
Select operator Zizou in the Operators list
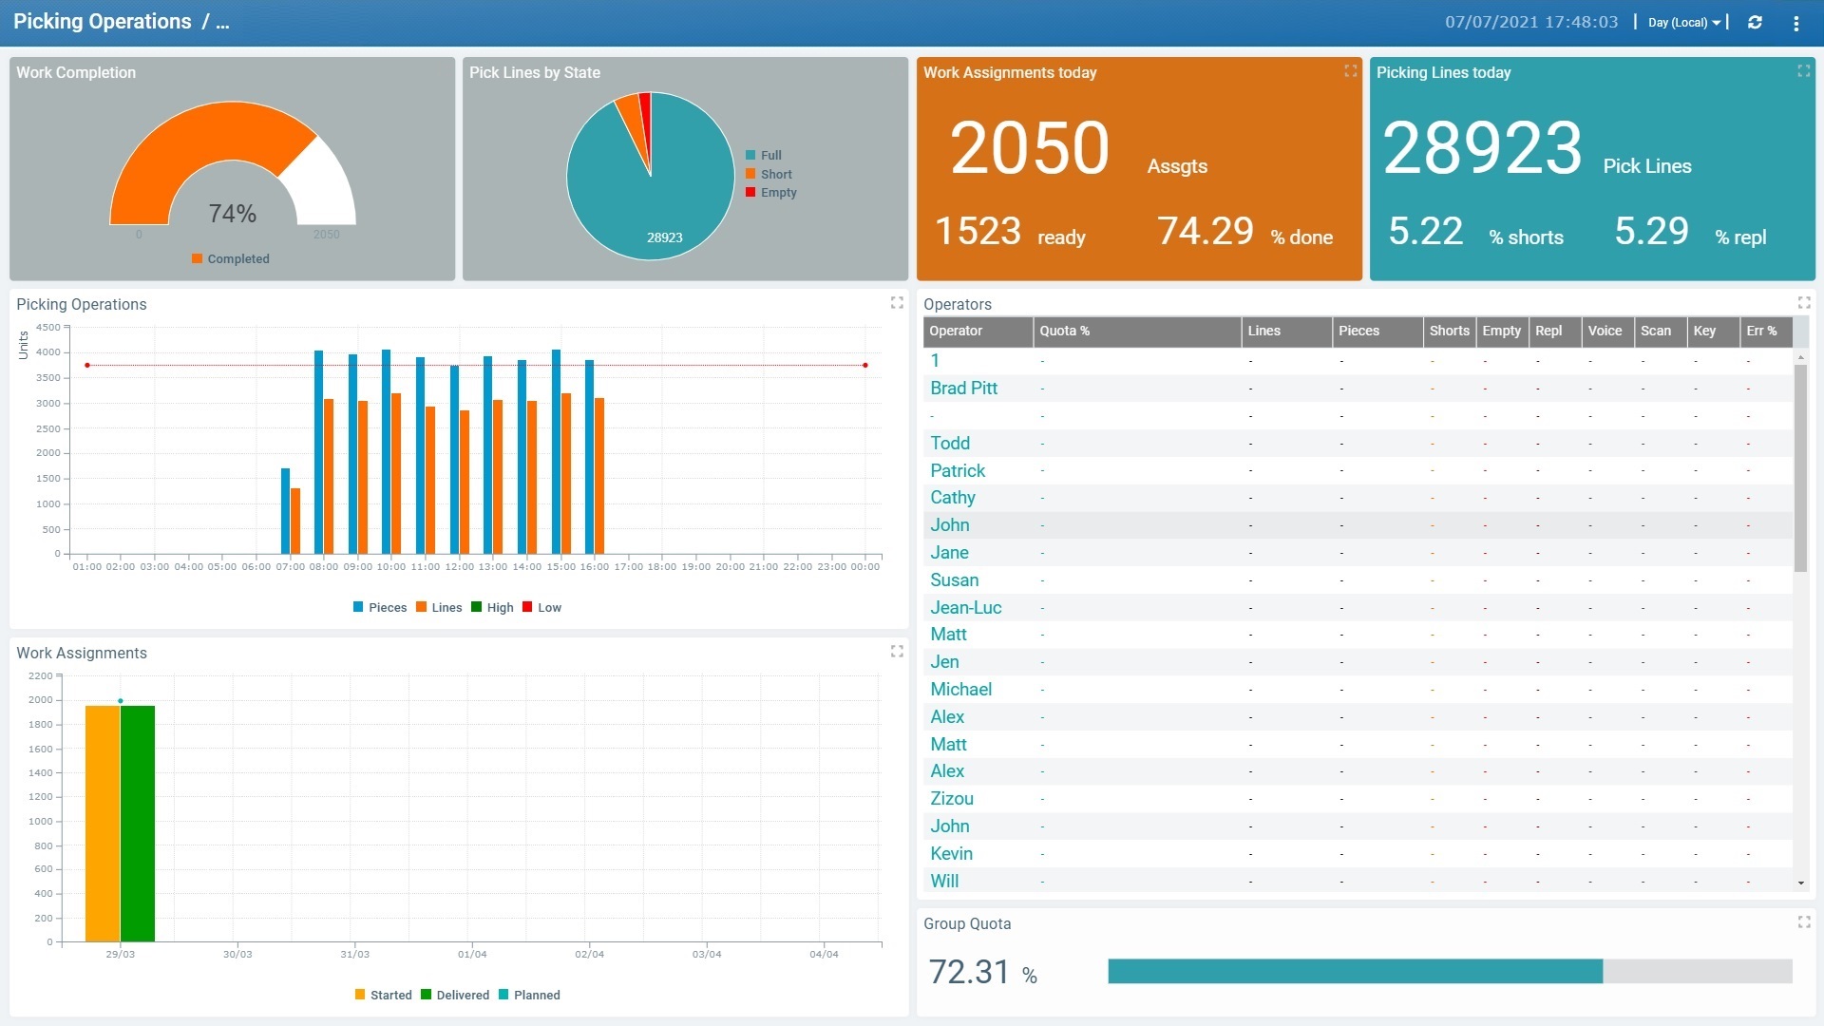point(952,798)
